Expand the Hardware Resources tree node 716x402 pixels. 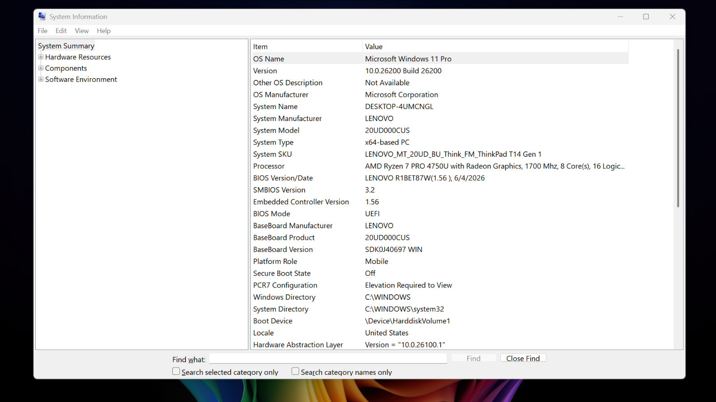click(41, 57)
